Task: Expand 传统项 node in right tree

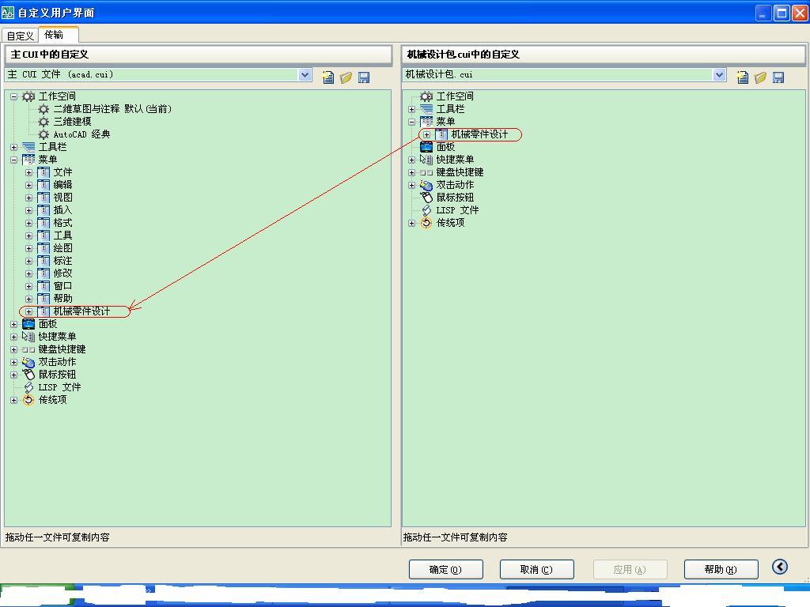Action: (411, 224)
